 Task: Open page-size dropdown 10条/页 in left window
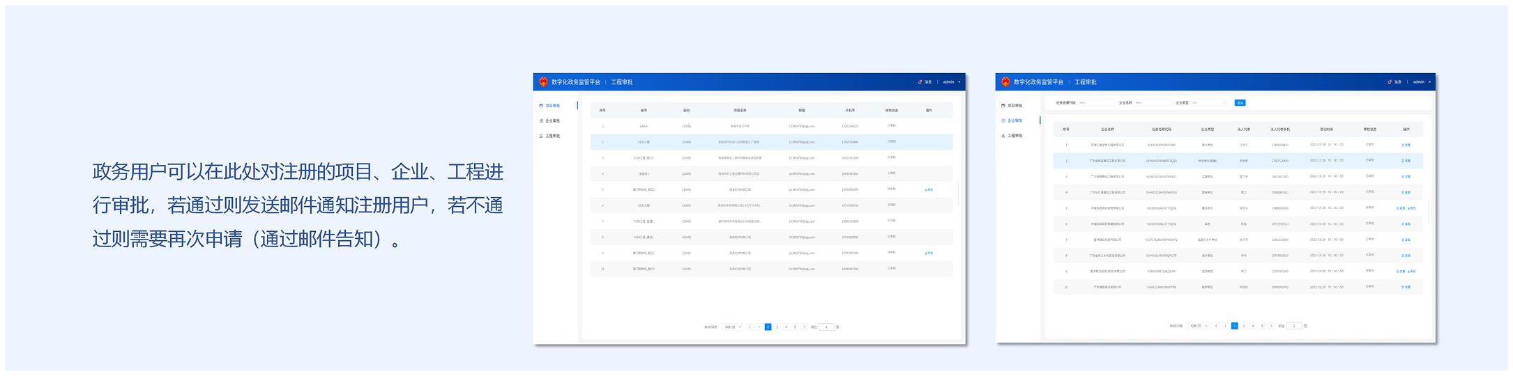tap(732, 327)
